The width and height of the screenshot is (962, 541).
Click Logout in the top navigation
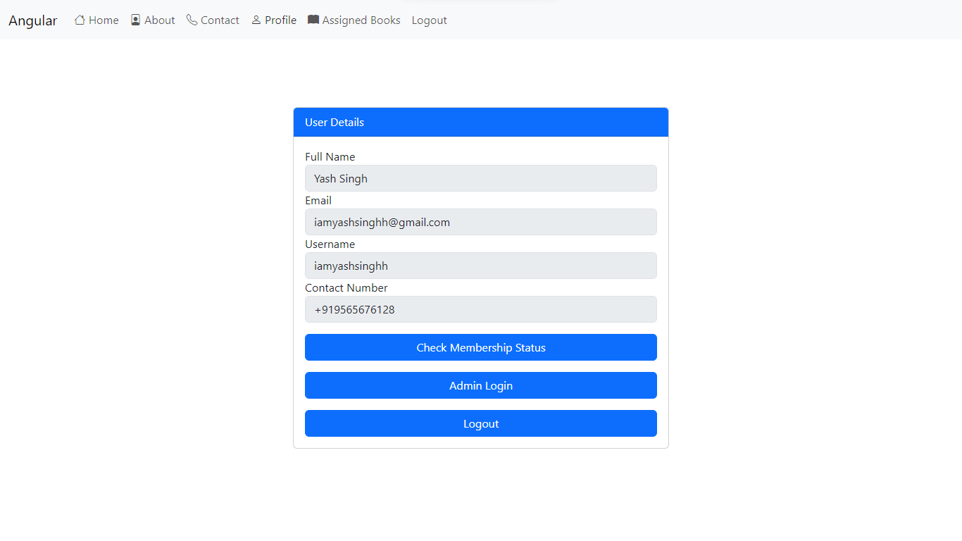(429, 20)
